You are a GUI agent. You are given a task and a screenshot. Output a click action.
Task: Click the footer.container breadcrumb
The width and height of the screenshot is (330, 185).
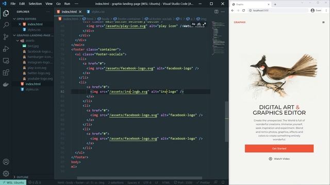[127, 19]
